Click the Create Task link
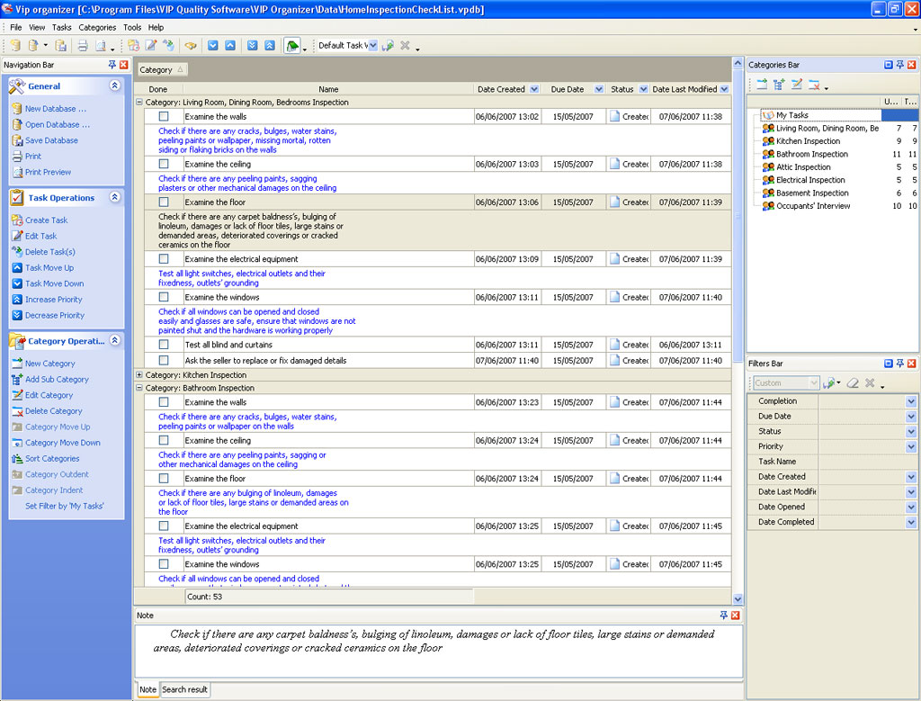Viewport: 921px width, 701px height. 46,220
